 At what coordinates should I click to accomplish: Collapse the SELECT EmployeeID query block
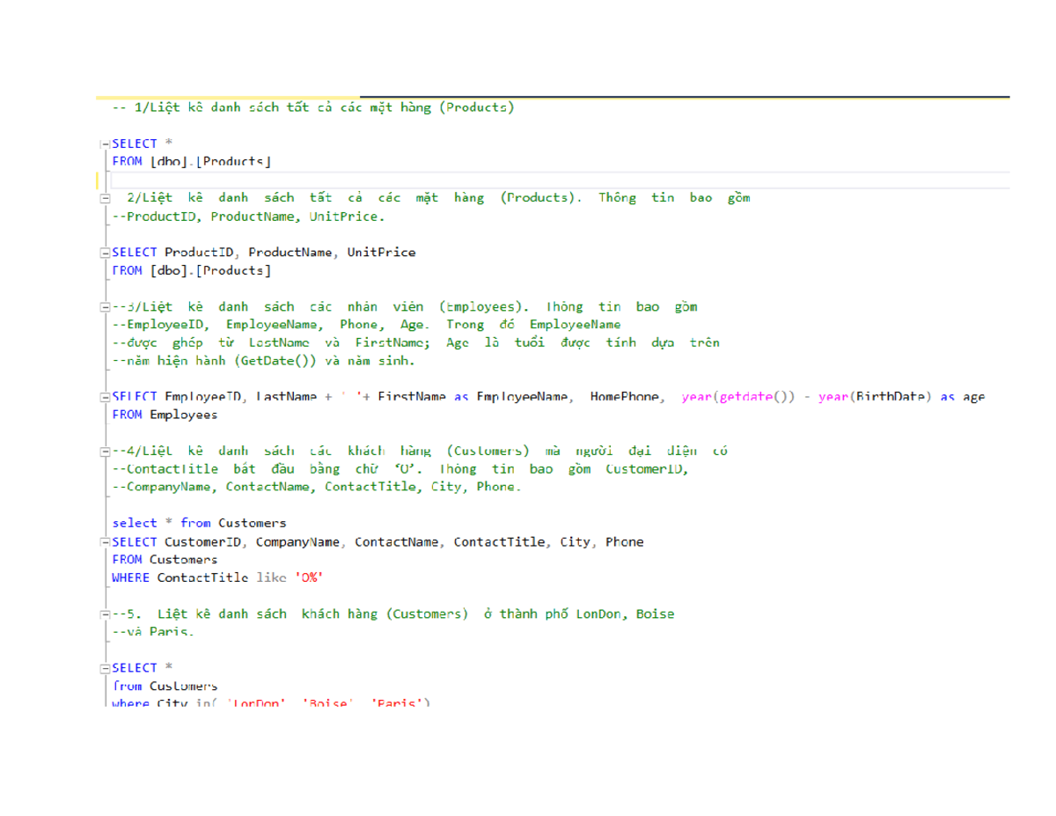pyautogui.click(x=105, y=397)
